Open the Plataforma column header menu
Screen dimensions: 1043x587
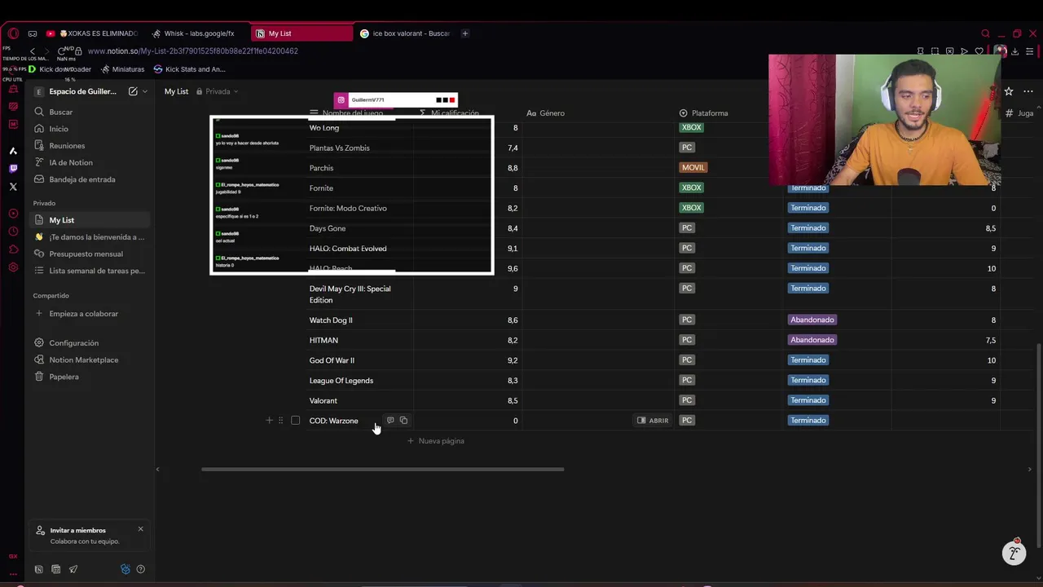coord(704,113)
